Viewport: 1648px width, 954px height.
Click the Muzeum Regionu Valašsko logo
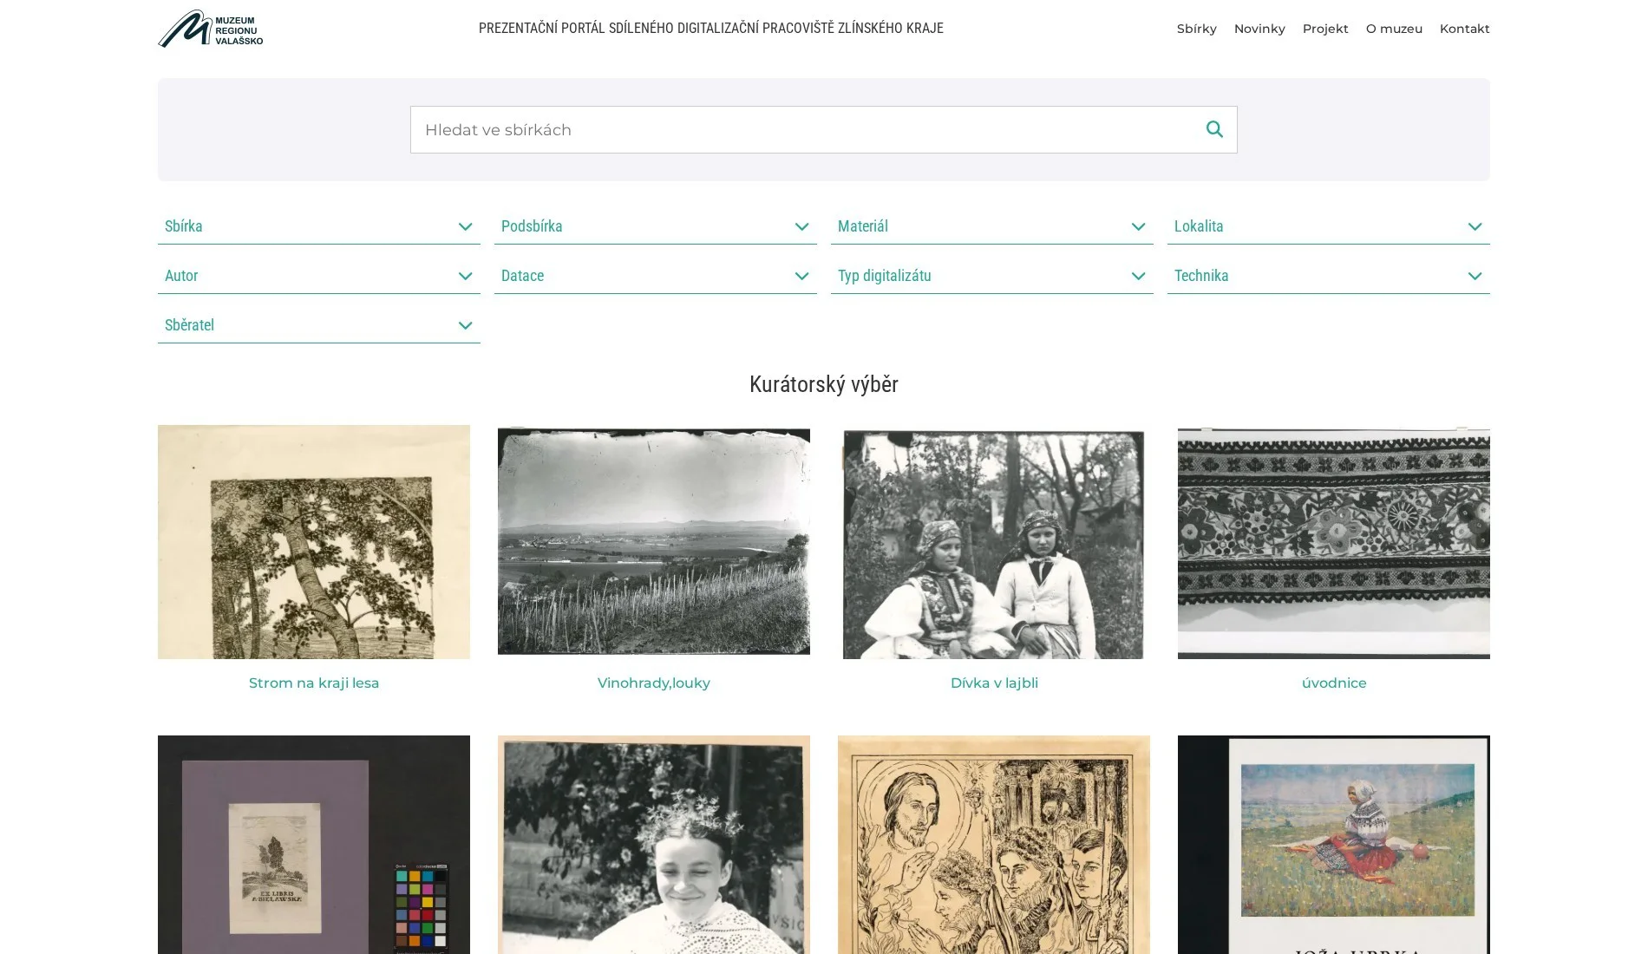pyautogui.click(x=211, y=29)
